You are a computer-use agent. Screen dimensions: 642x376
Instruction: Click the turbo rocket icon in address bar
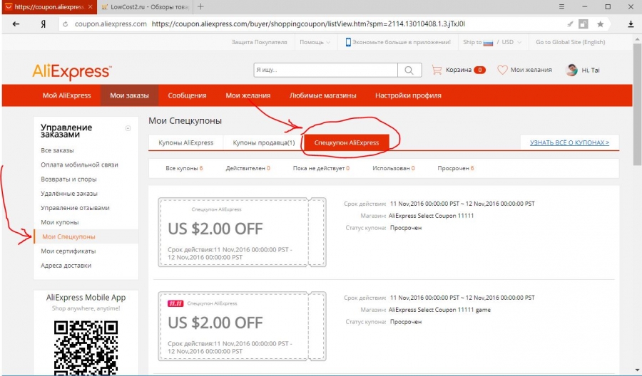[x=570, y=24]
